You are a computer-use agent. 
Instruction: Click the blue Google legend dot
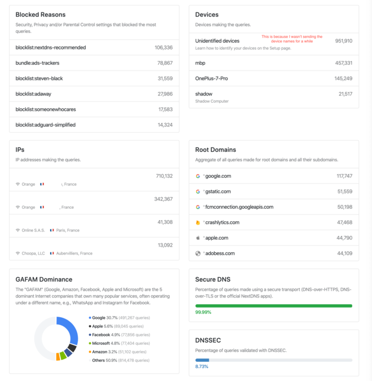90,318
